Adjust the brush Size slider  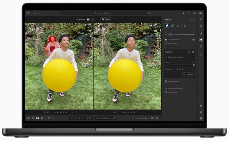[171, 34]
